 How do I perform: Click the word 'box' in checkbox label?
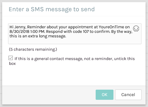(12, 64)
